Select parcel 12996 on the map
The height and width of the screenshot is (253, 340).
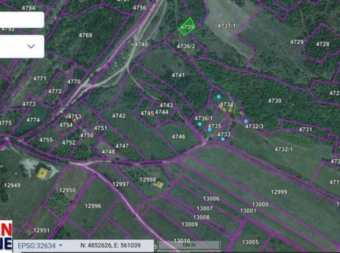93,206
